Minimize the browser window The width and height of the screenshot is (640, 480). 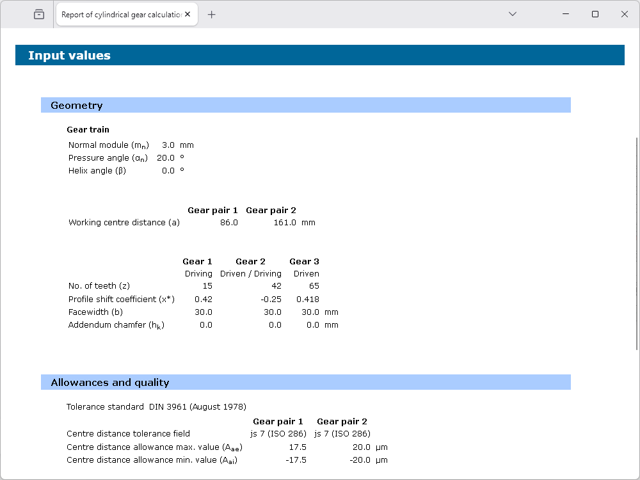tap(566, 14)
